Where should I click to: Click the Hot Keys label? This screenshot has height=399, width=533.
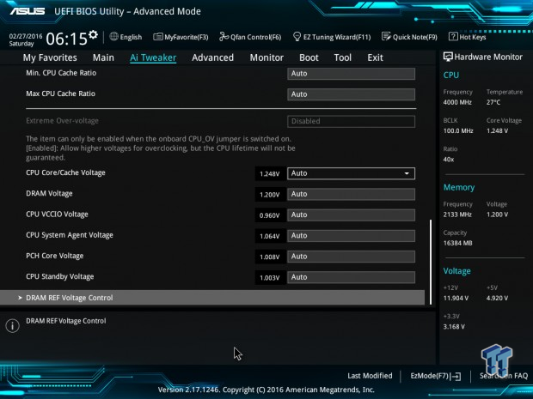tap(473, 37)
